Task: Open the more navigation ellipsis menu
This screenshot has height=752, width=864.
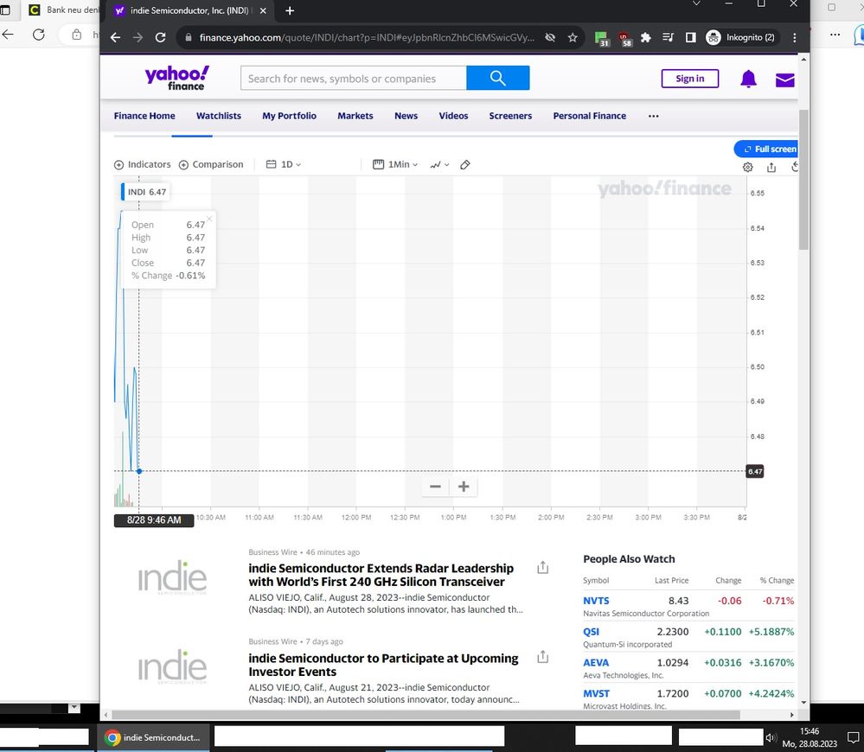Action: (654, 116)
